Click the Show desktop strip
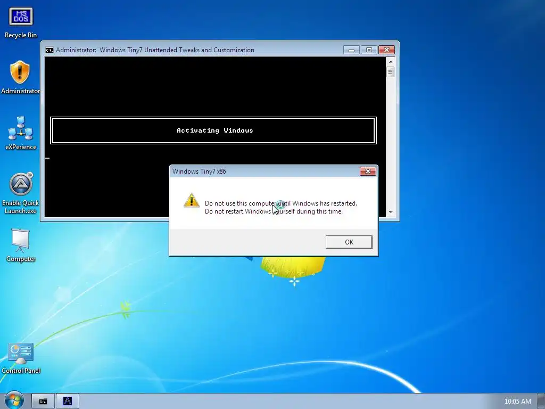Viewport: 545px width, 409px height. coord(541,402)
